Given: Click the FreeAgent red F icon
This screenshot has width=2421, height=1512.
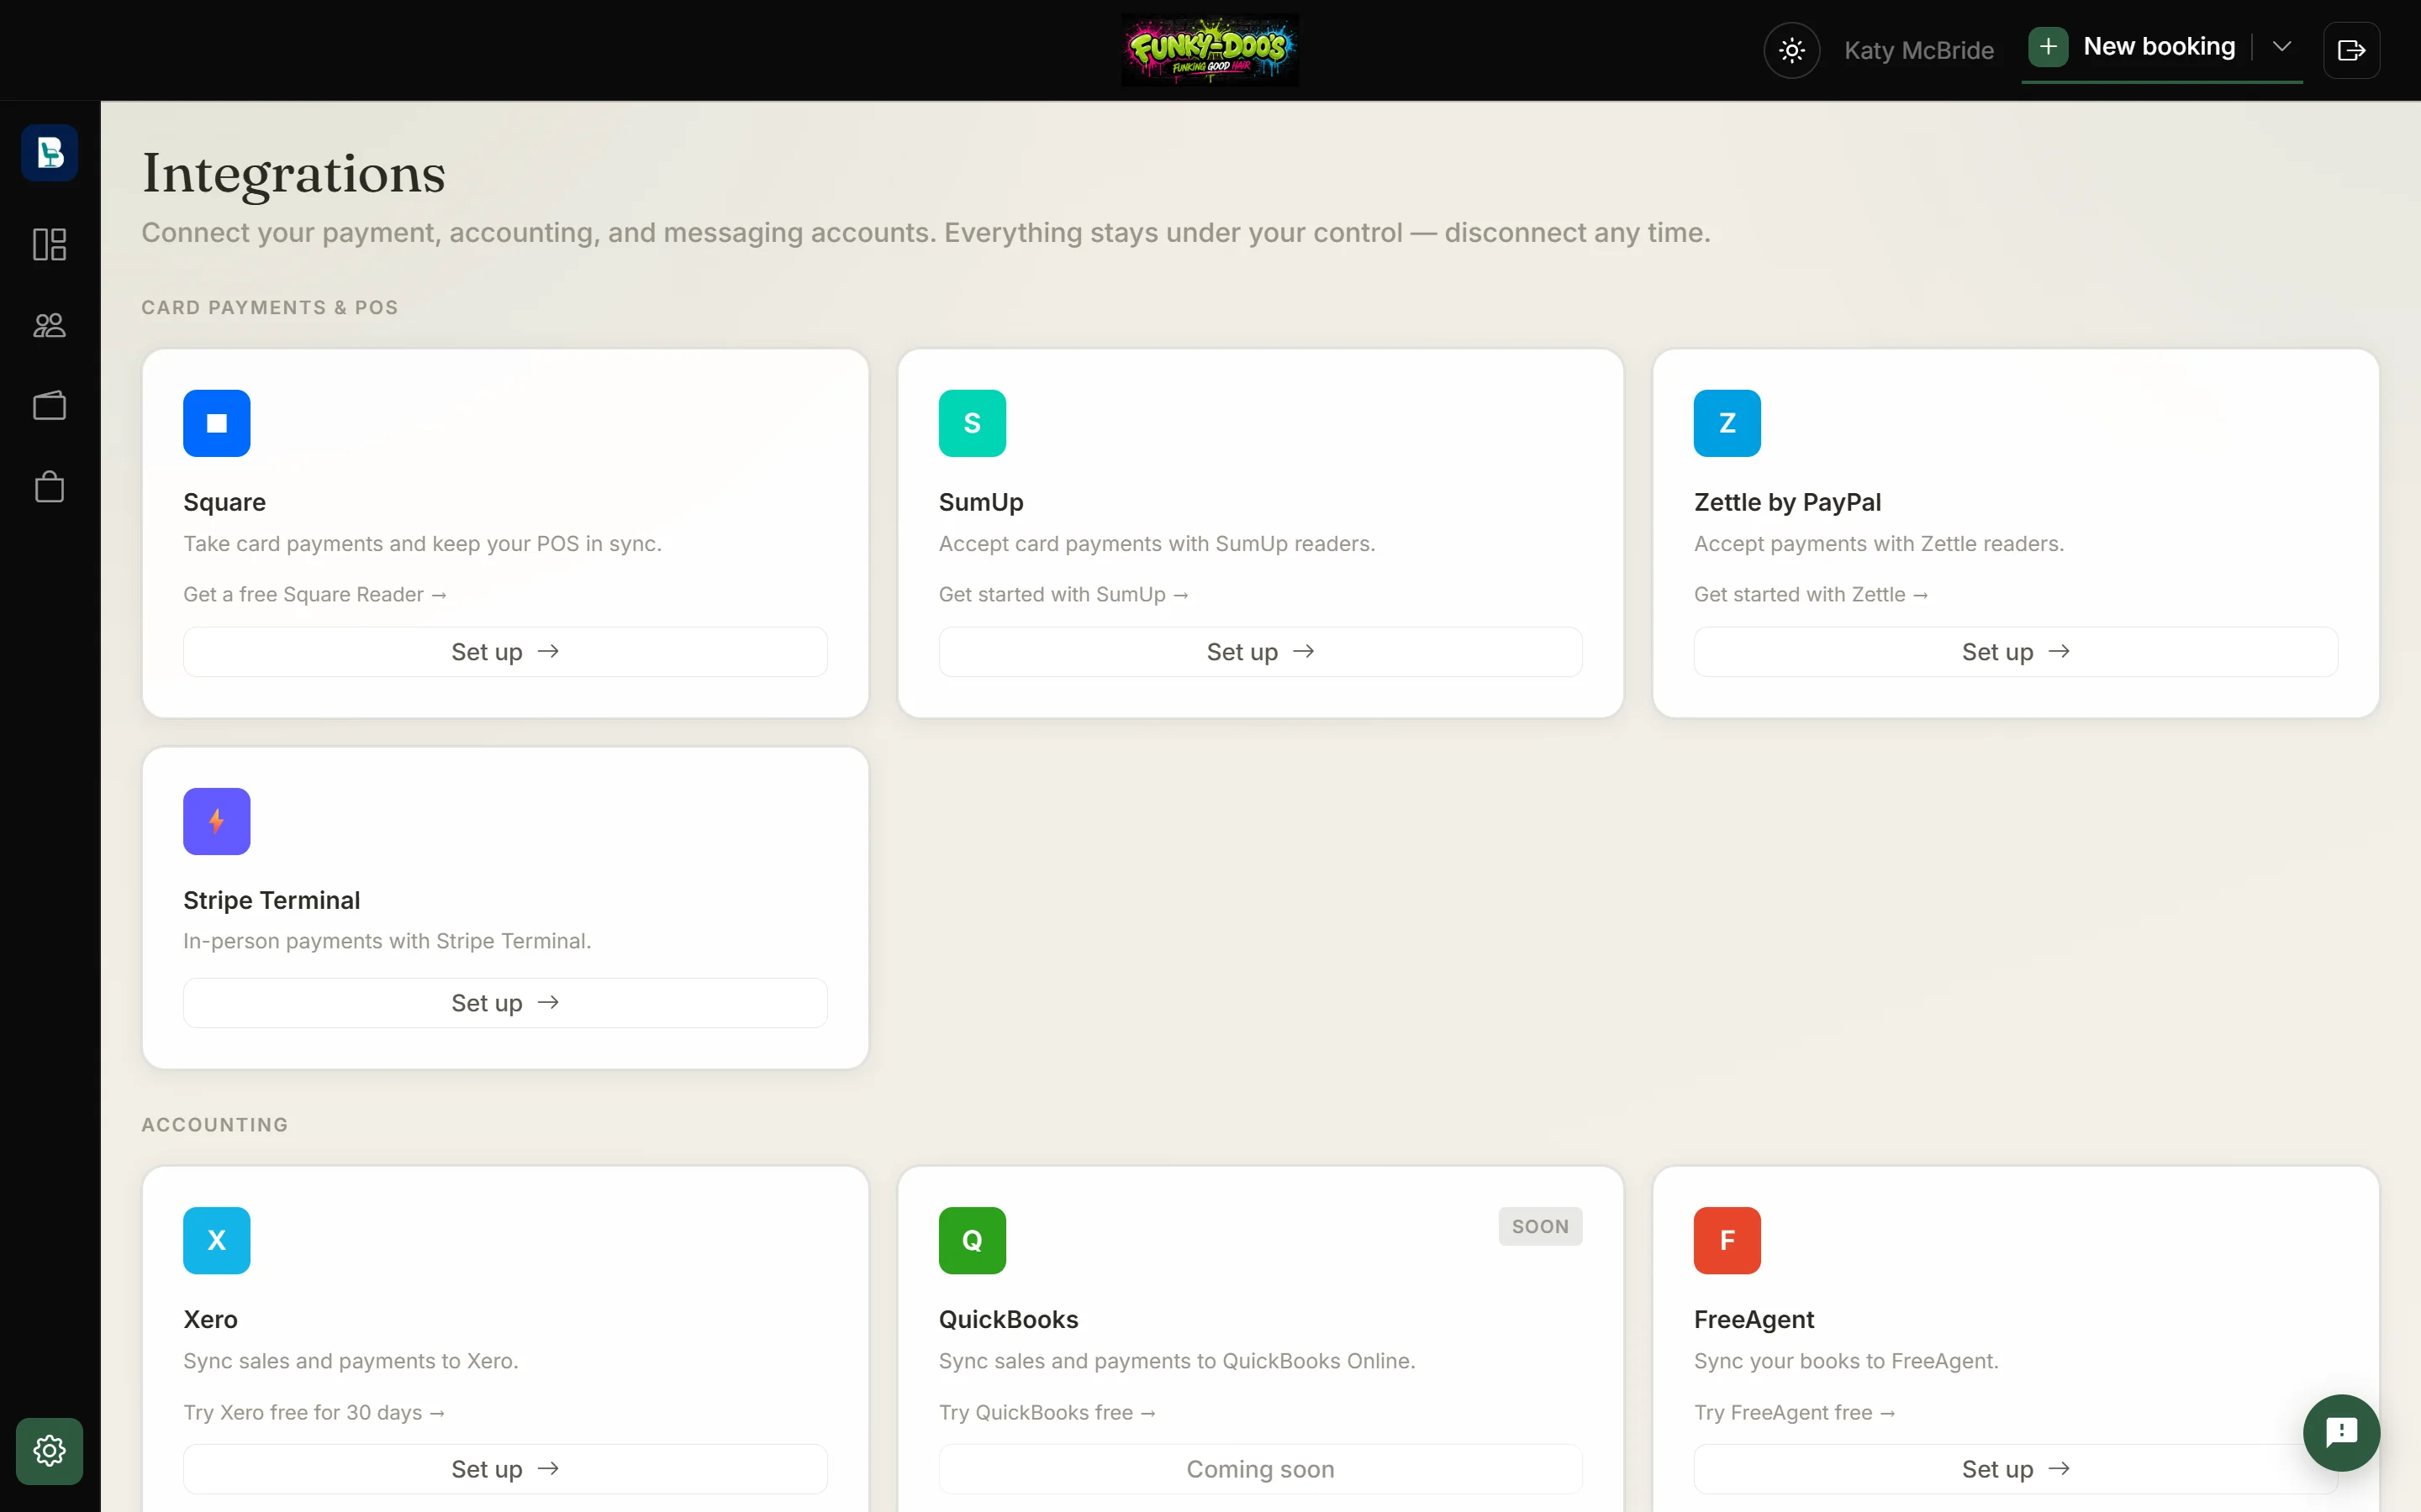Looking at the screenshot, I should (1727, 1240).
